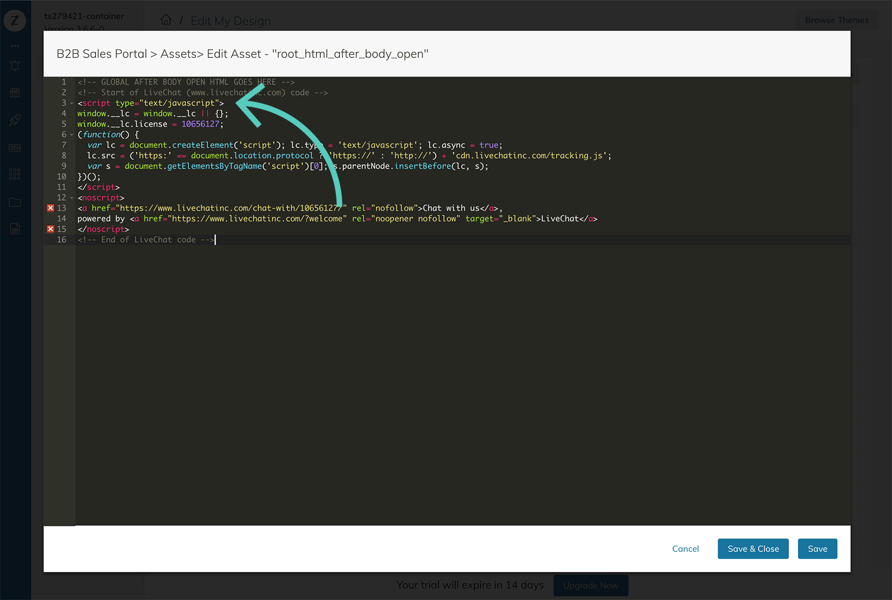Click the Save & Close button
The height and width of the screenshot is (600, 892).
click(753, 548)
